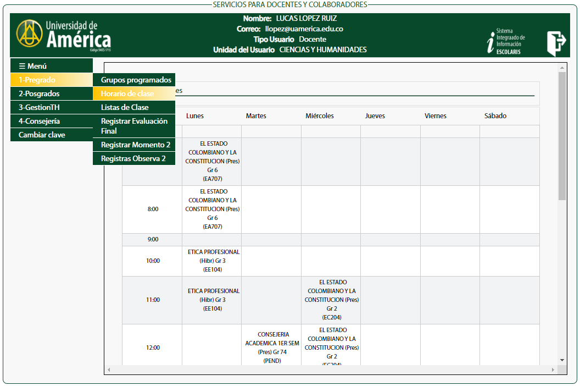Select the 4-Consejería menu item
Screen dimensions: 580x386
pyautogui.click(x=52, y=121)
